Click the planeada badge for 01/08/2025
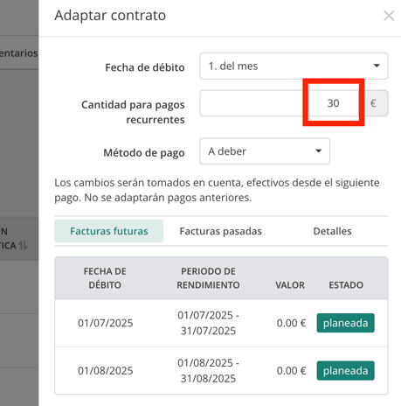 pyautogui.click(x=345, y=370)
